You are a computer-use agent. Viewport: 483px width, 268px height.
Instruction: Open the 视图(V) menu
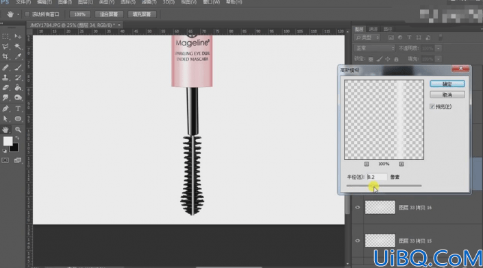(188, 2)
